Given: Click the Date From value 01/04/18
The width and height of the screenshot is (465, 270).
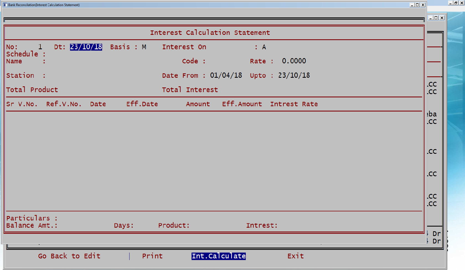Looking at the screenshot, I should [226, 76].
